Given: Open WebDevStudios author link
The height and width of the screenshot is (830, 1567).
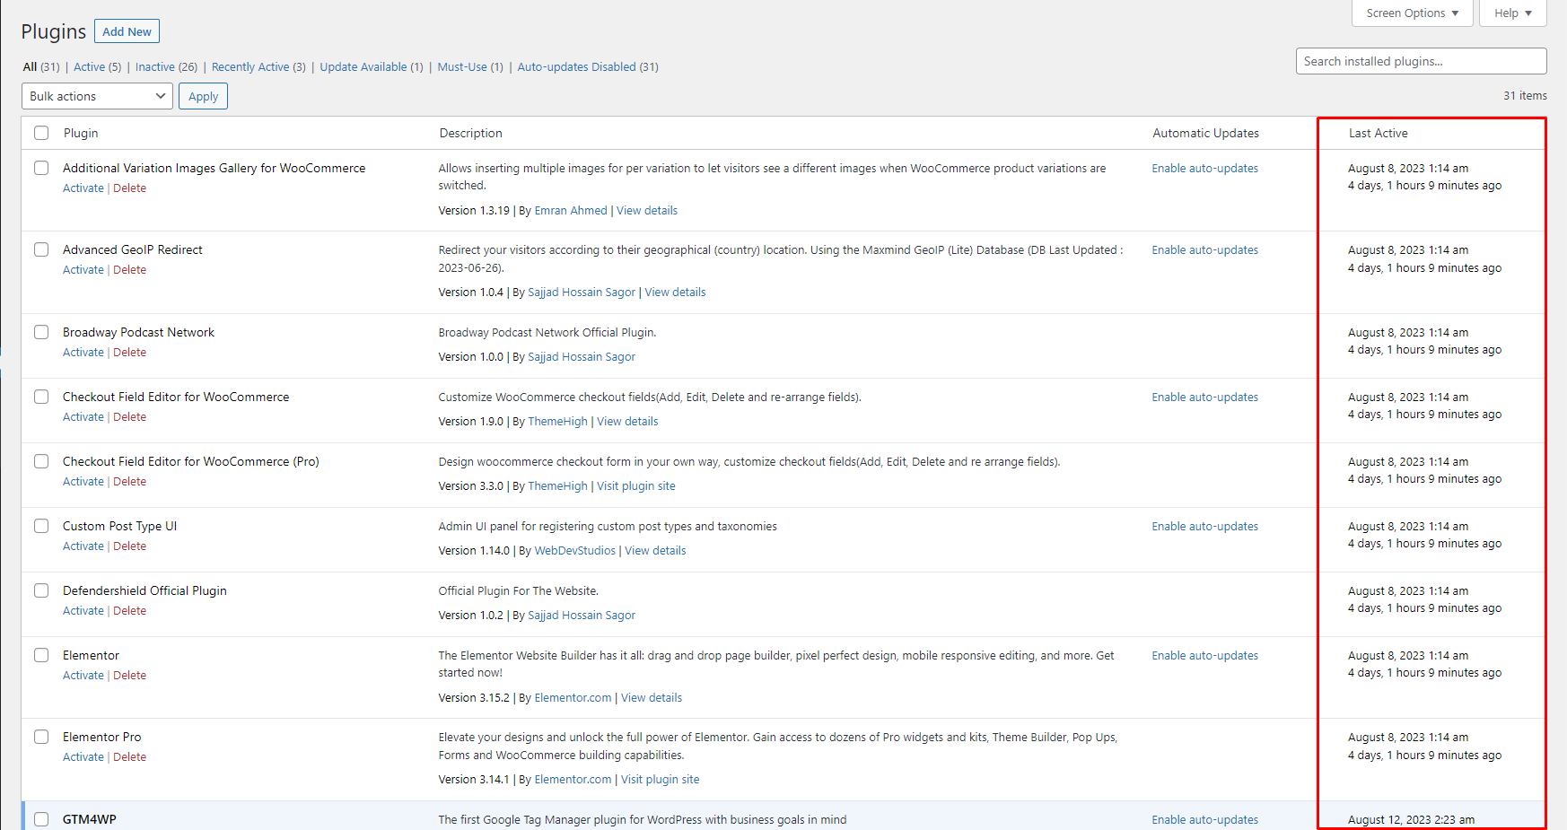Looking at the screenshot, I should [x=575, y=551].
